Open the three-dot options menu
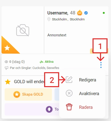The width and height of the screenshot is (111, 121). (101, 65)
